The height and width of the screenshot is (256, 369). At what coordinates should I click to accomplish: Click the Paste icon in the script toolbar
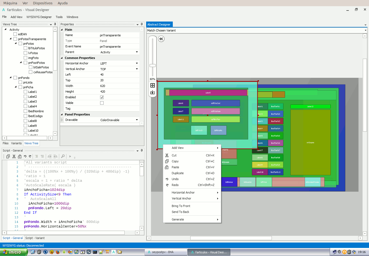pyautogui.click(x=20, y=156)
